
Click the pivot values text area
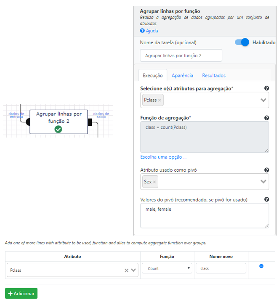pyautogui.click(x=205, y=215)
